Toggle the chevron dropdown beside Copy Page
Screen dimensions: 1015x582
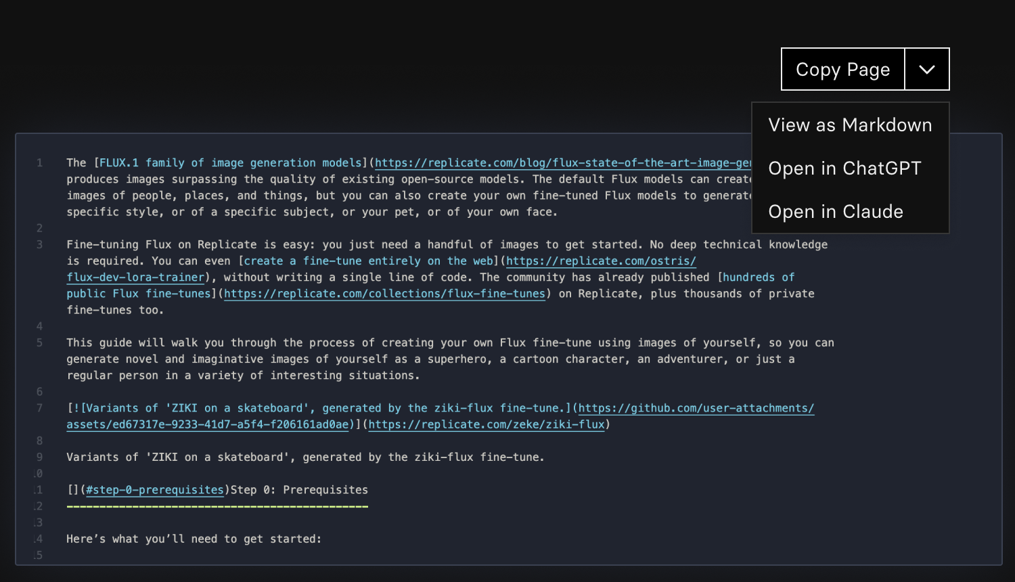point(927,69)
